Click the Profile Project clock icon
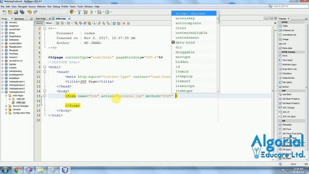This screenshot has width=309, height=174. pos(107,12)
